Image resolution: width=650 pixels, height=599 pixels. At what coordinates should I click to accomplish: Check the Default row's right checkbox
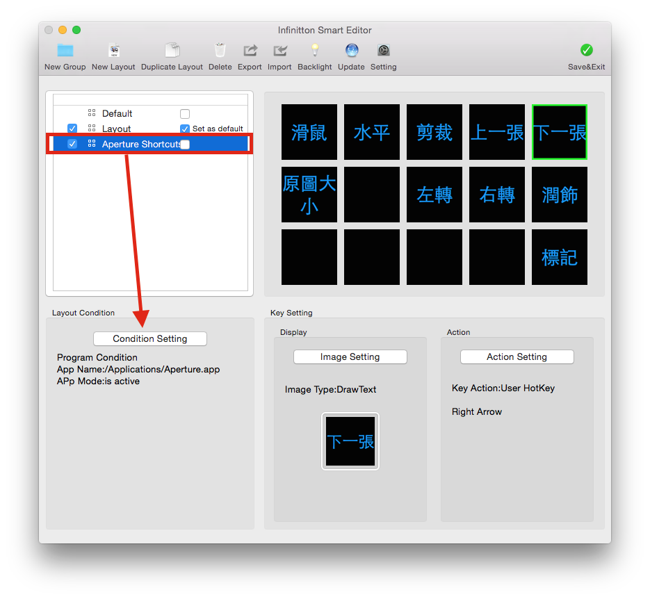(185, 113)
